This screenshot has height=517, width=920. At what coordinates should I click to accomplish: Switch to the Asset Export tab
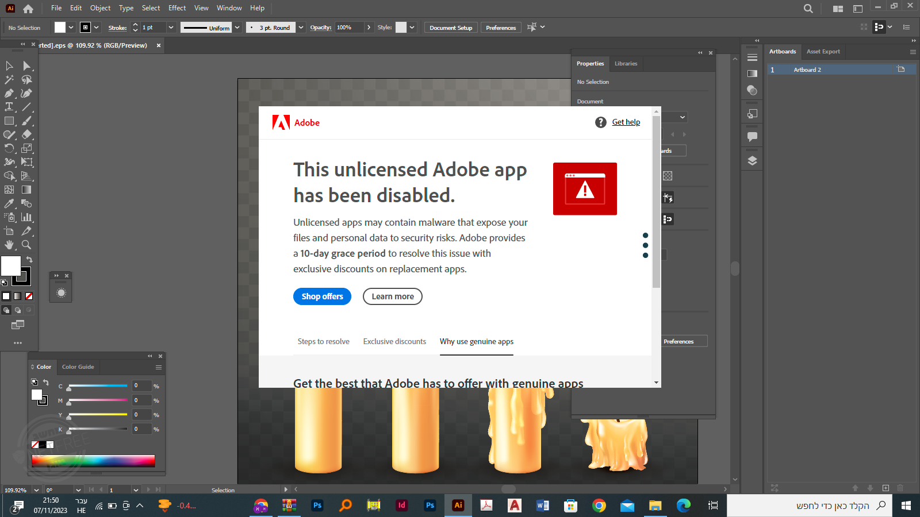coord(823,52)
